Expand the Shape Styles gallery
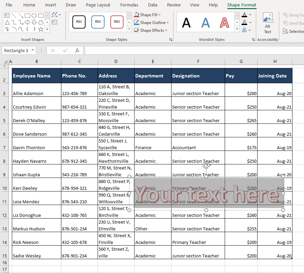Viewport: 304px width, 273px height. (129, 30)
